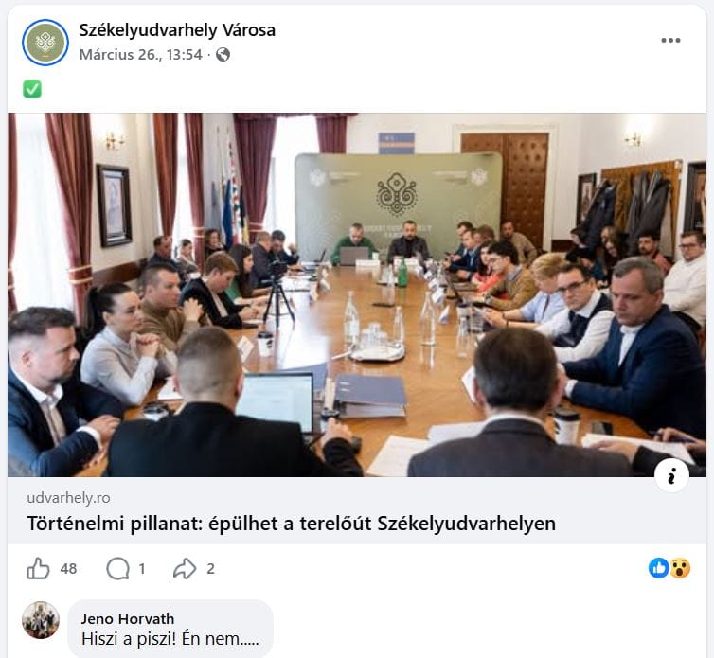Open Jeno Horvath's profile picture
Image resolution: width=714 pixels, height=658 pixels.
pyautogui.click(x=41, y=620)
